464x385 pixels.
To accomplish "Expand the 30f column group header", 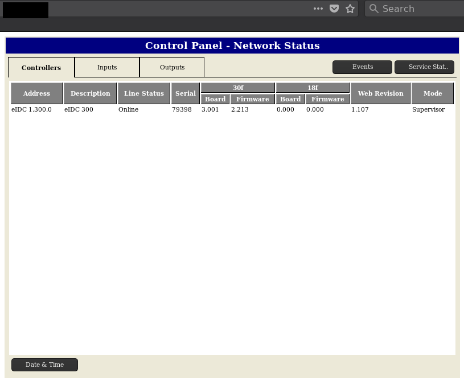I will point(238,87).
